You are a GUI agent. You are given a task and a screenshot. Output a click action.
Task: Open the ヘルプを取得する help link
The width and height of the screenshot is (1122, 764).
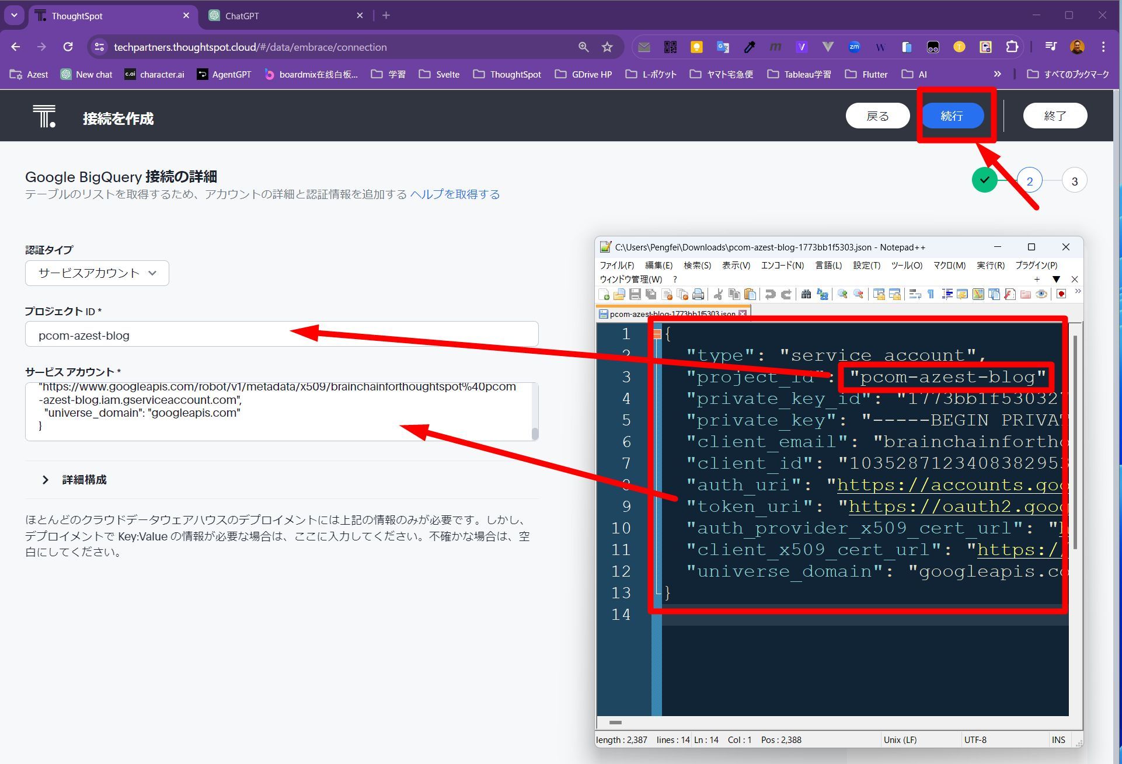(455, 194)
